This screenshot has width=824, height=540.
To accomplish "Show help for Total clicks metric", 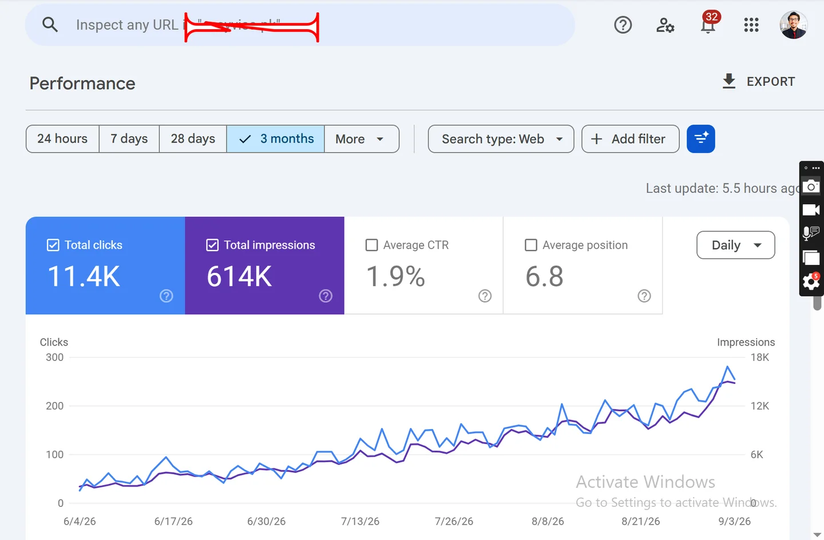I will pyautogui.click(x=167, y=296).
